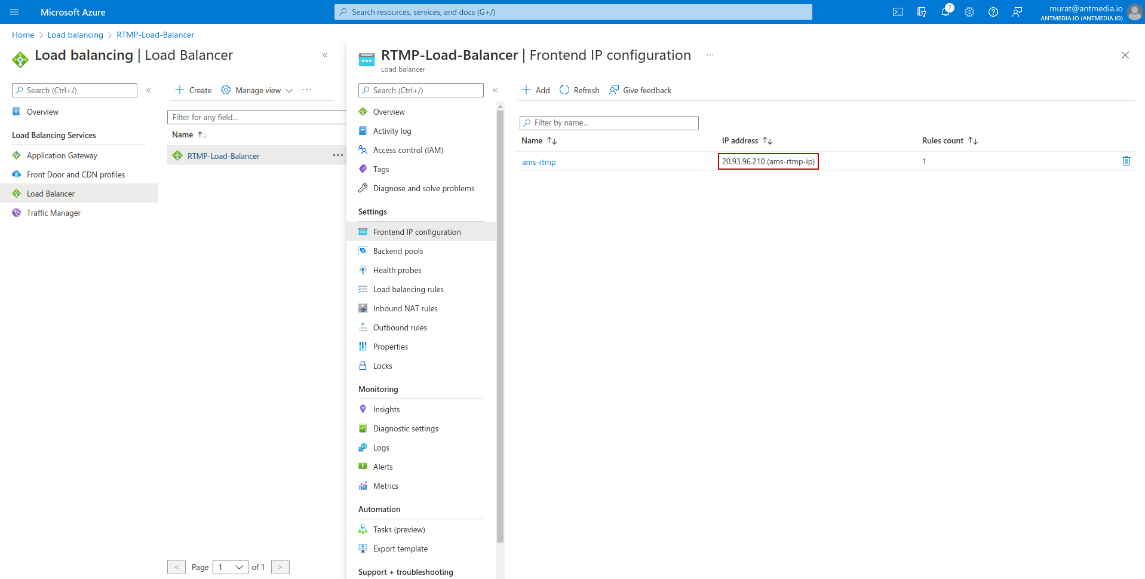Open the Manage view dropdown
Viewport: 1145px width, 579px height.
pos(257,90)
